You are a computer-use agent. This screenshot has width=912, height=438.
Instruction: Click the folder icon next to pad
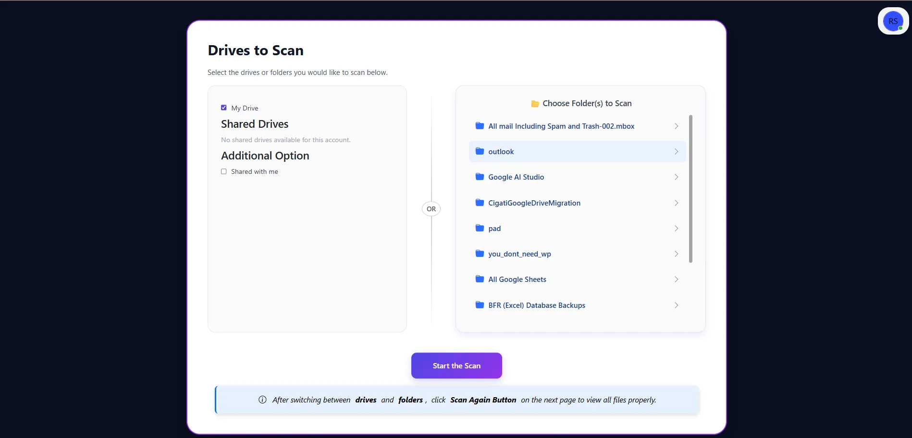pos(479,228)
